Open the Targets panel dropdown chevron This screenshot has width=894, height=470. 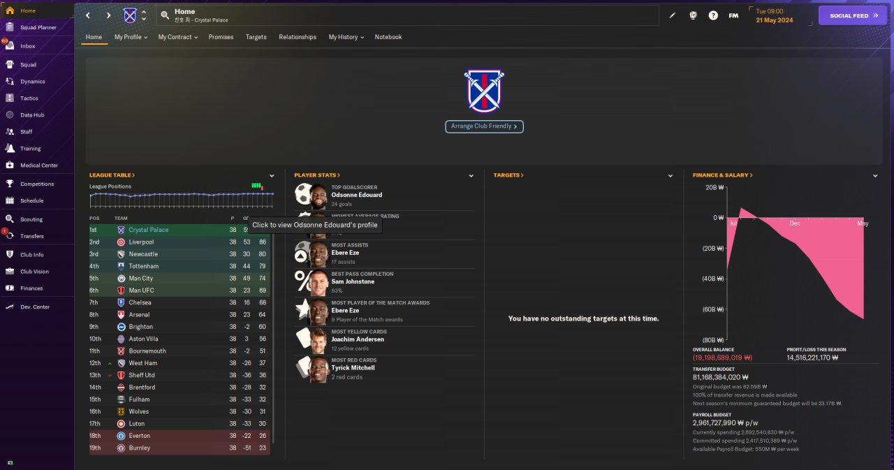click(x=670, y=176)
